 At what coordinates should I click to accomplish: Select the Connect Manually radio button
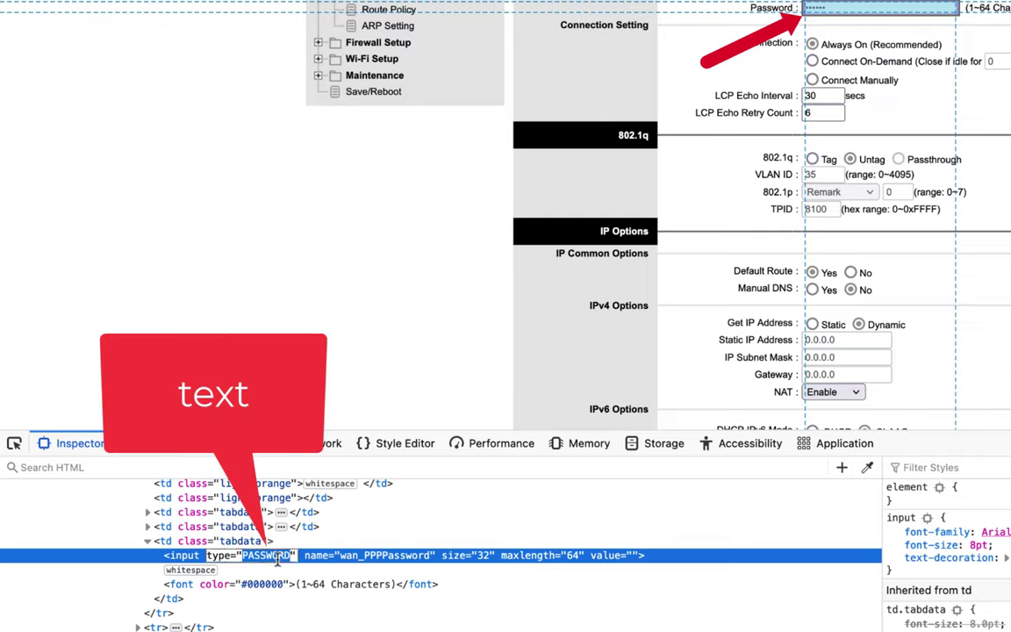coord(812,80)
